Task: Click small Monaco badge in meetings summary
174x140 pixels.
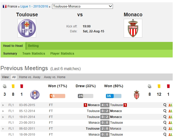Action: point(137,95)
